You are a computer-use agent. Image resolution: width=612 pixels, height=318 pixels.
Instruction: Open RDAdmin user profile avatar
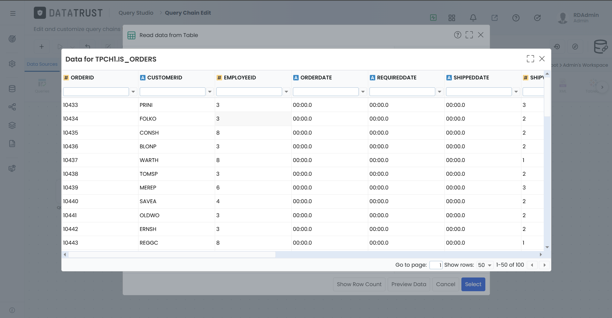pos(563,18)
